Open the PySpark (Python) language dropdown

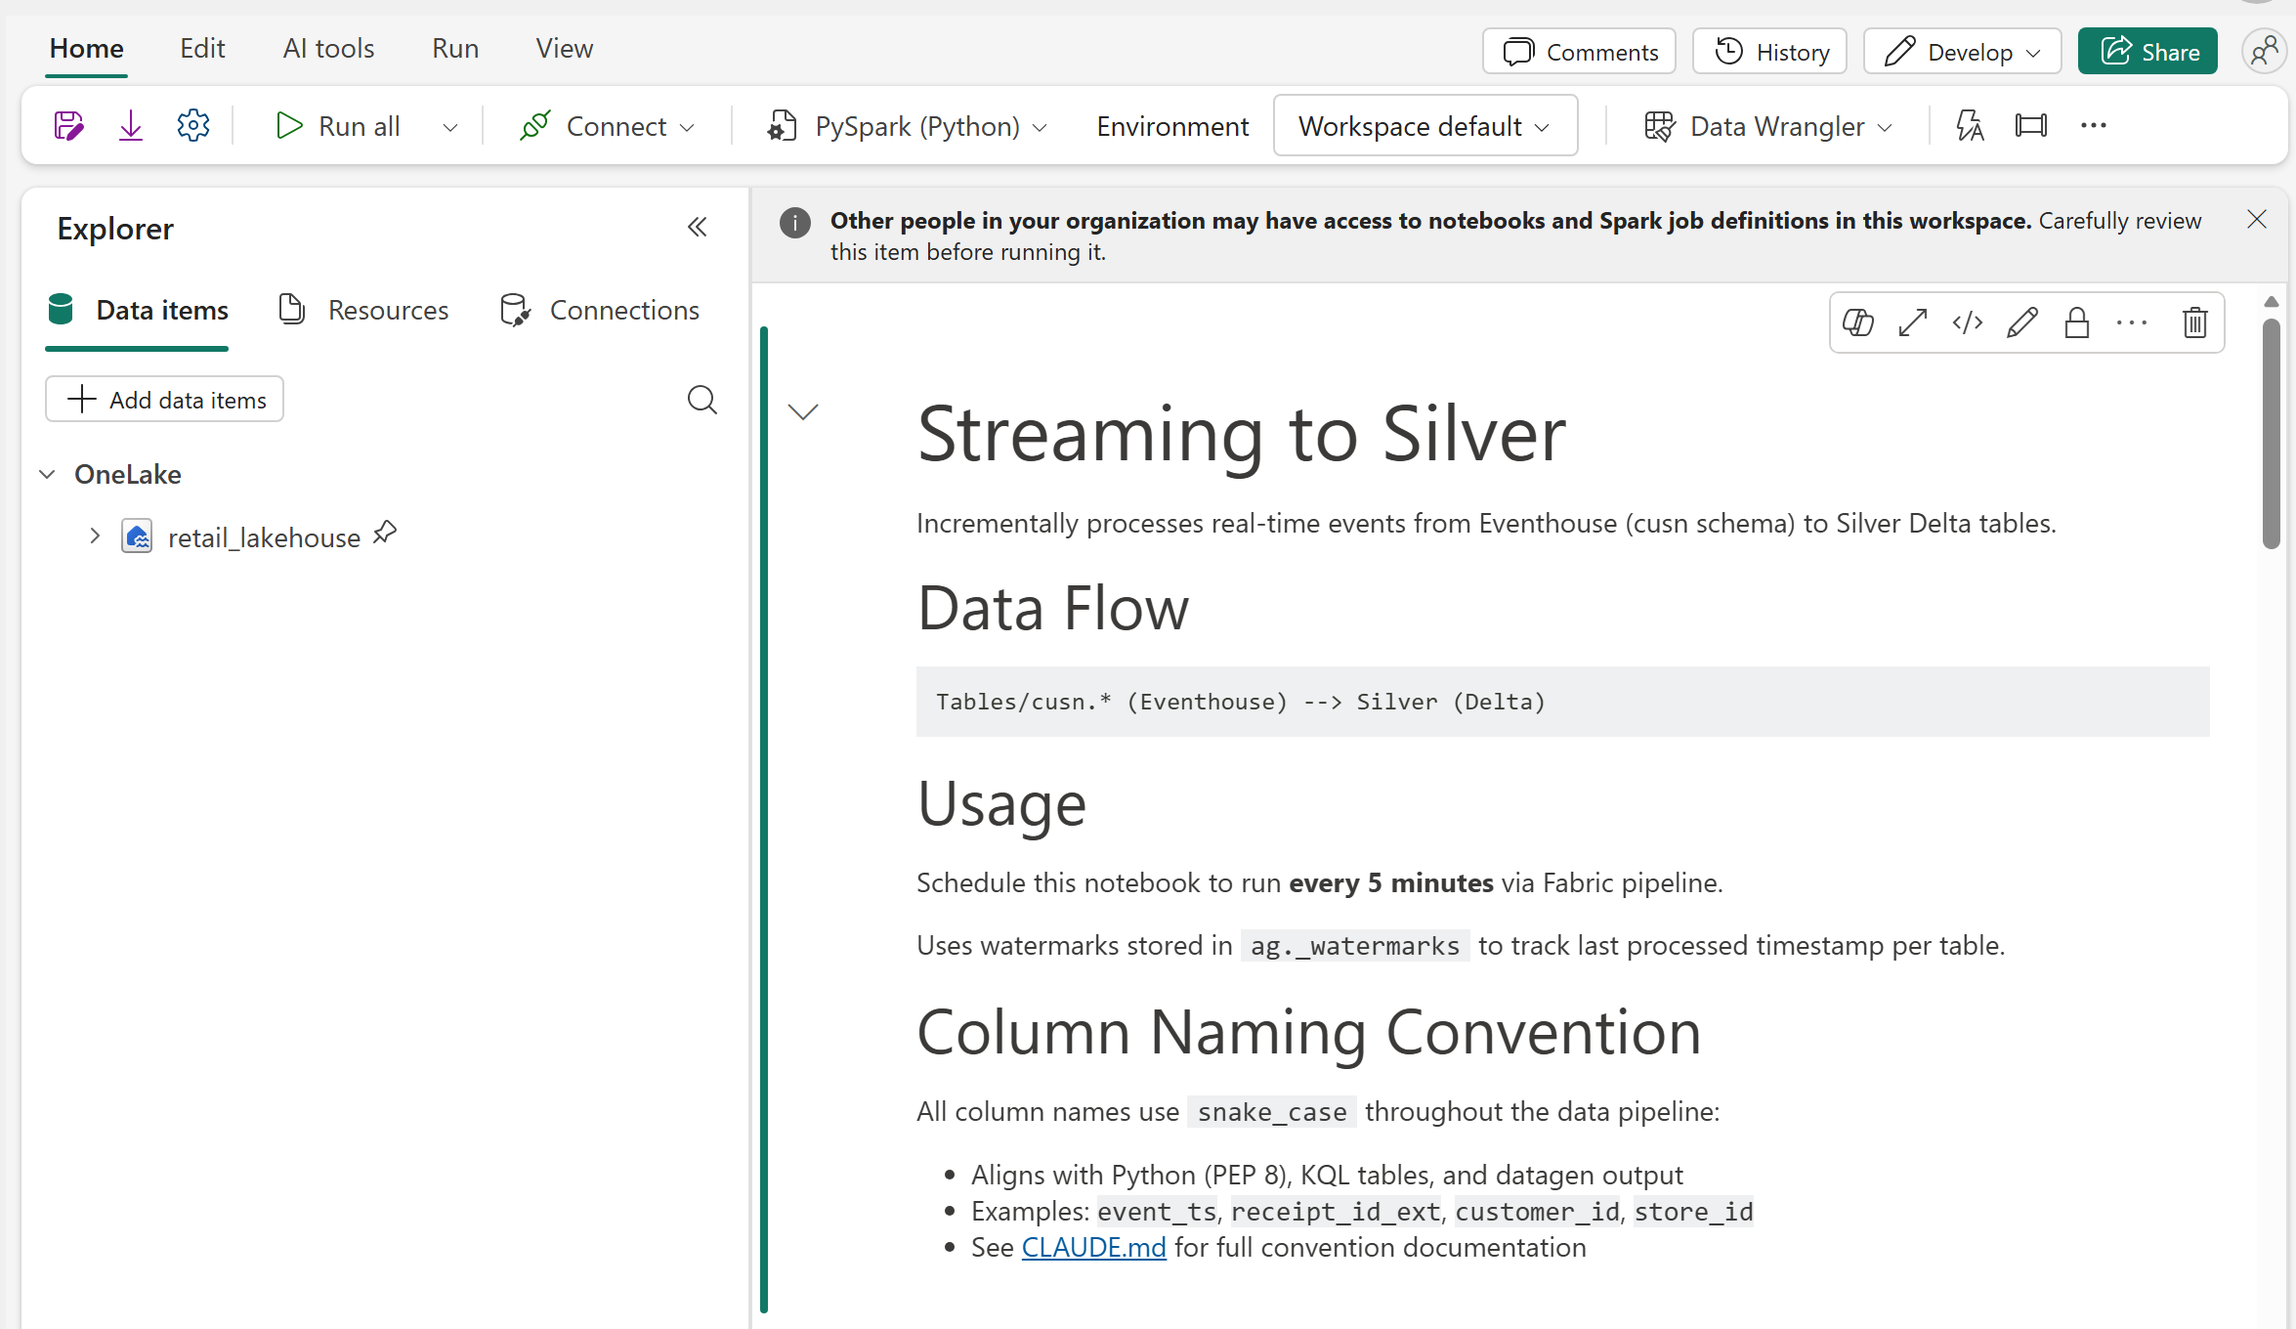(x=908, y=126)
